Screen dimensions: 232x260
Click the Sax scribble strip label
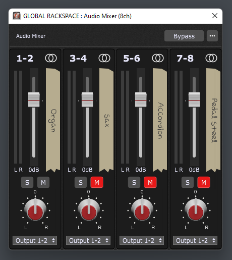106,120
